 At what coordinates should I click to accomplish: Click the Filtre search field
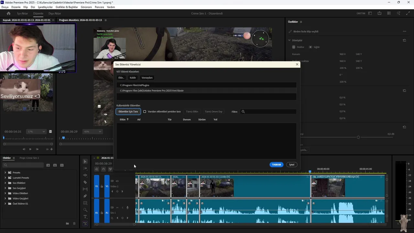[x=268, y=112]
